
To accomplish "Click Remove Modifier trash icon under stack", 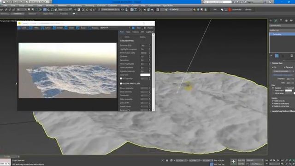I will [x=292, y=56].
